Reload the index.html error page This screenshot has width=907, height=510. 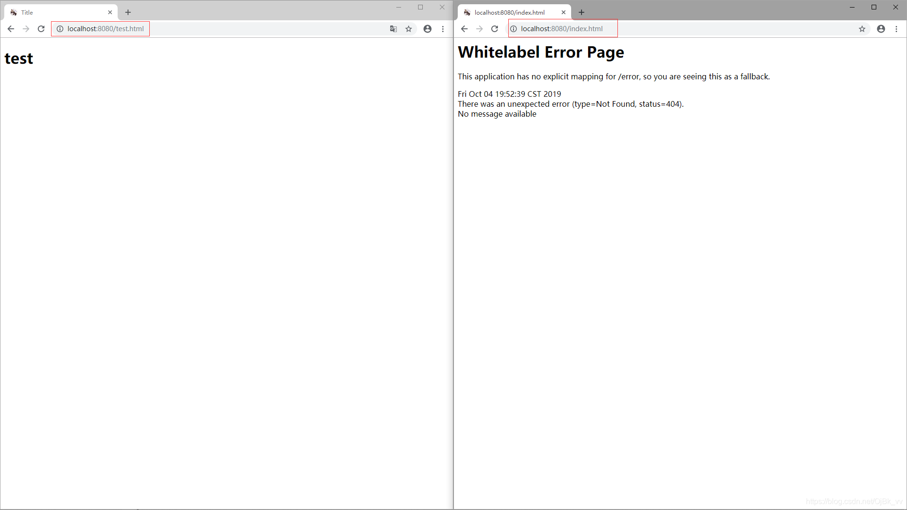pyautogui.click(x=495, y=29)
